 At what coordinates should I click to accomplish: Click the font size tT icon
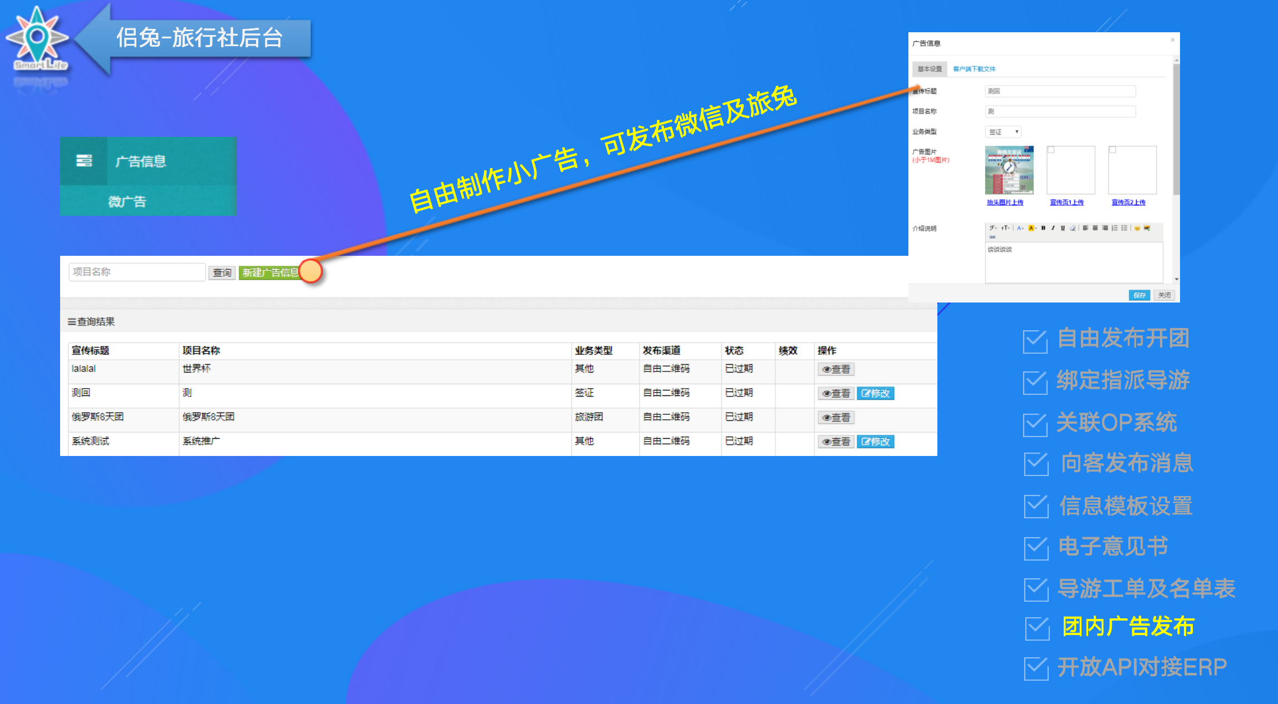point(1005,228)
